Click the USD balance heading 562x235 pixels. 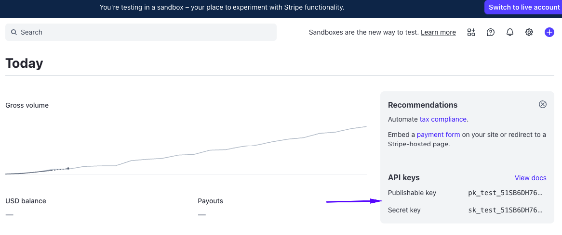point(26,201)
